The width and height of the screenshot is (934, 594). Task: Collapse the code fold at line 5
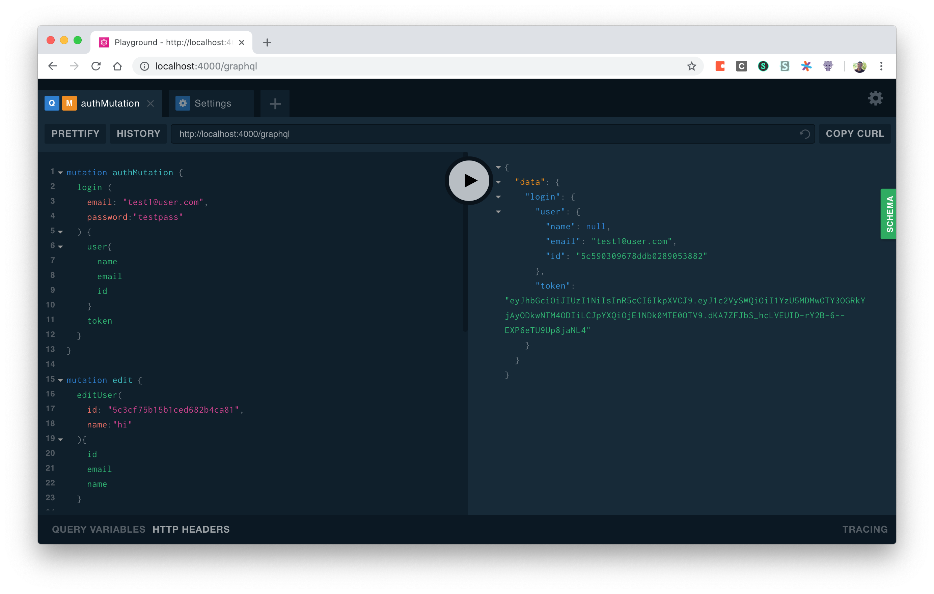coord(60,232)
